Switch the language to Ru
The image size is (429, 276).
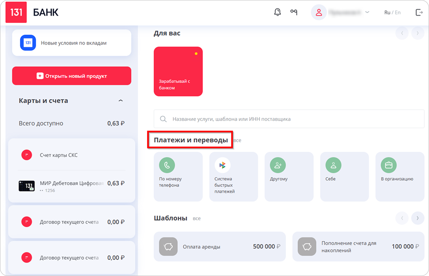click(x=387, y=12)
